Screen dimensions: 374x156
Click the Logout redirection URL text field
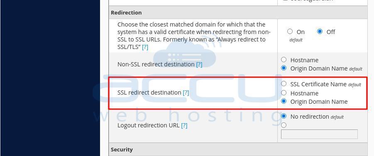coord(319,134)
